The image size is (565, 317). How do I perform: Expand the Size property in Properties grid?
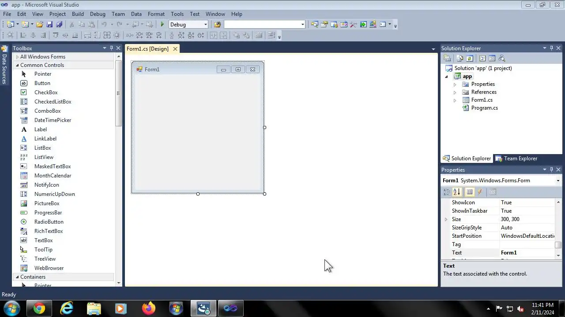[446, 219]
